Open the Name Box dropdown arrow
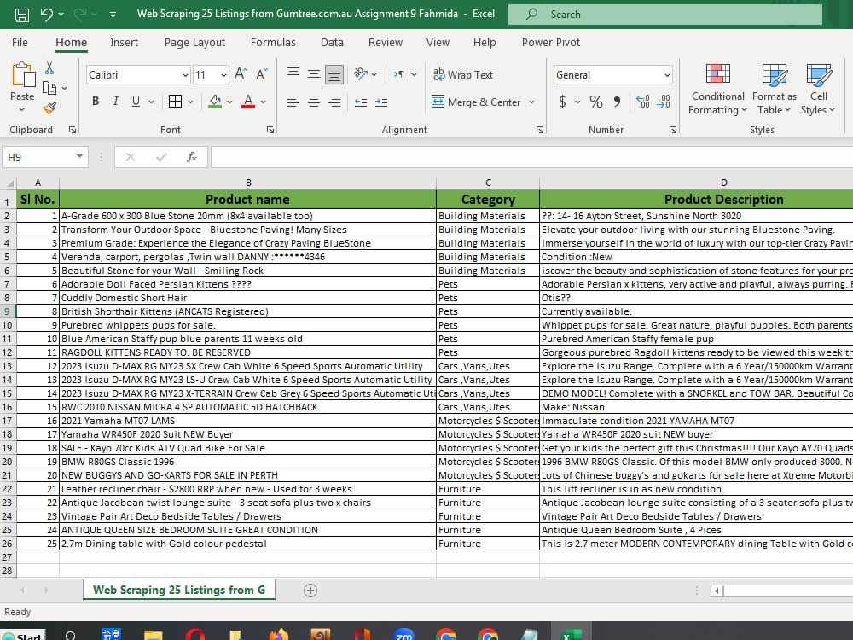 (79, 157)
